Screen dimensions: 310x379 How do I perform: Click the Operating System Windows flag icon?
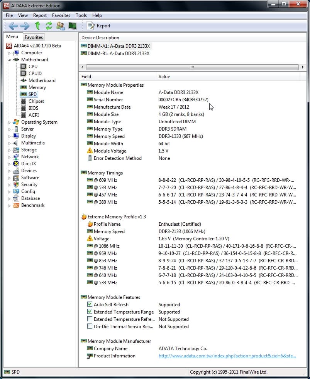click(16, 122)
